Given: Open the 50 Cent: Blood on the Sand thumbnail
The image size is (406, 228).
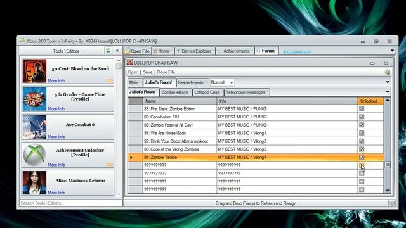Looking at the screenshot, I should tap(34, 71).
